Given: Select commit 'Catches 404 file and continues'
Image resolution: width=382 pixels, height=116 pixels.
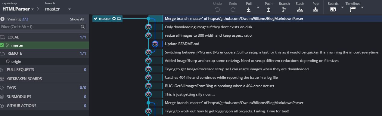Looking at the screenshot, I should tap(221, 78).
